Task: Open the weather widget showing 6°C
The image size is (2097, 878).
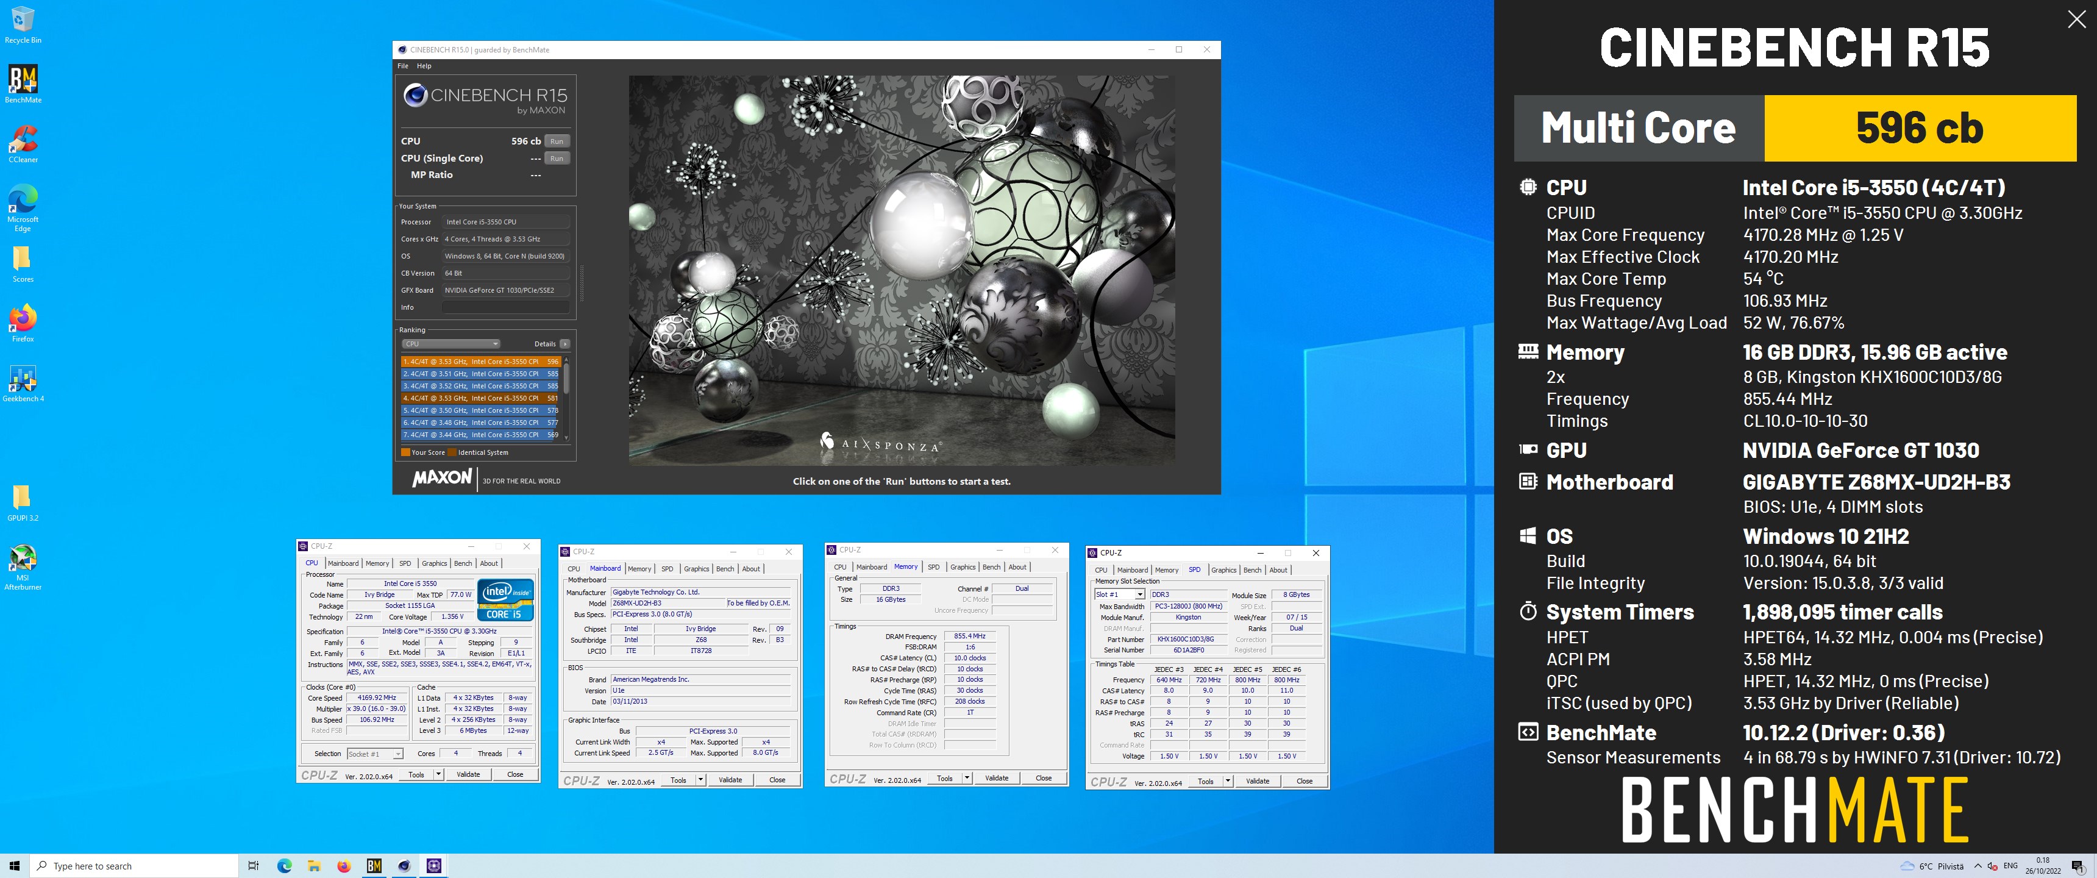Action: pos(1932,866)
